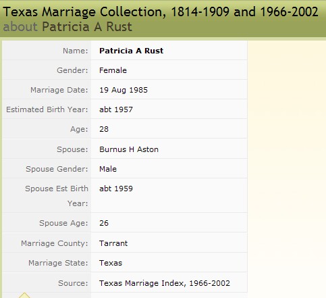Open source Texas Marriage Index, 1966-2002
Image resolution: width=326 pixels, height=298 pixels.
pos(165,283)
